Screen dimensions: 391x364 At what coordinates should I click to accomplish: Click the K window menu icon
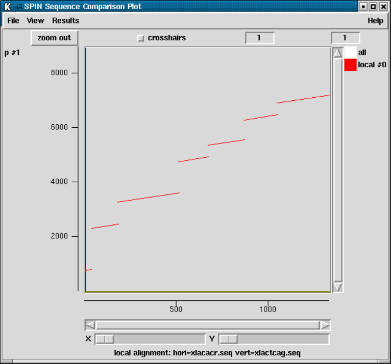coord(8,7)
